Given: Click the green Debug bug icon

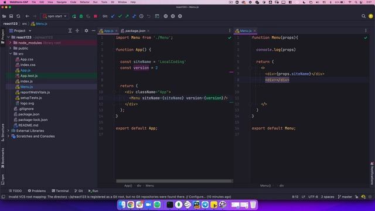Looking at the screenshot, I should coord(81,16).
